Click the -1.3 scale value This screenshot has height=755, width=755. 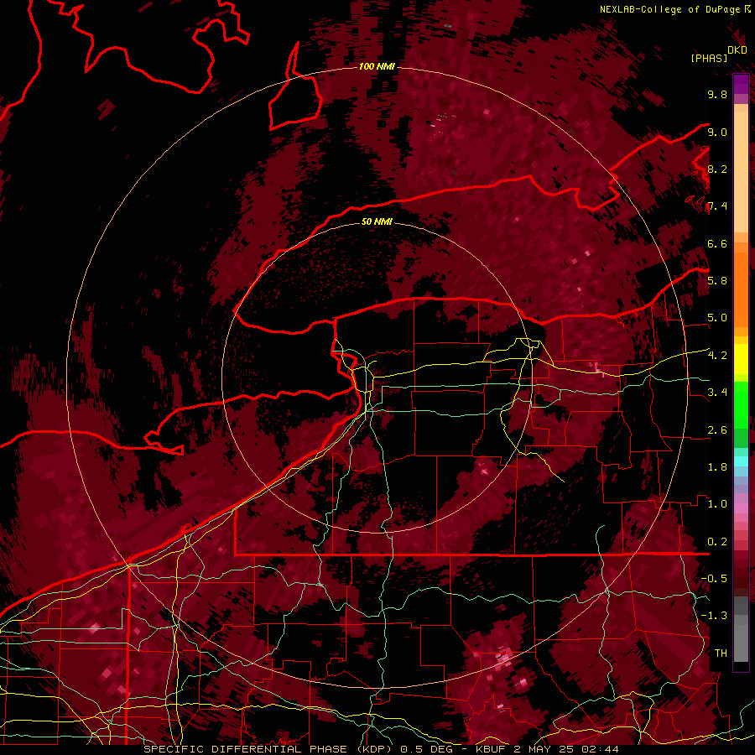point(714,616)
